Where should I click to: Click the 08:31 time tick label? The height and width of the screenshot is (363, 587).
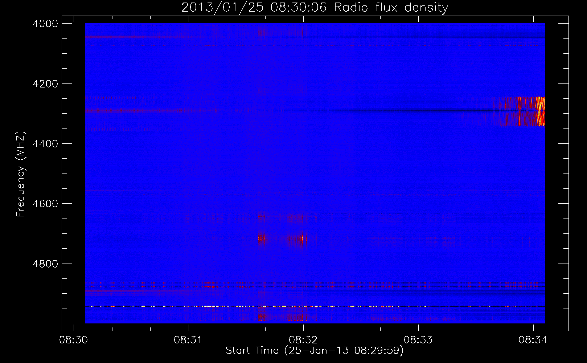pos(188,340)
